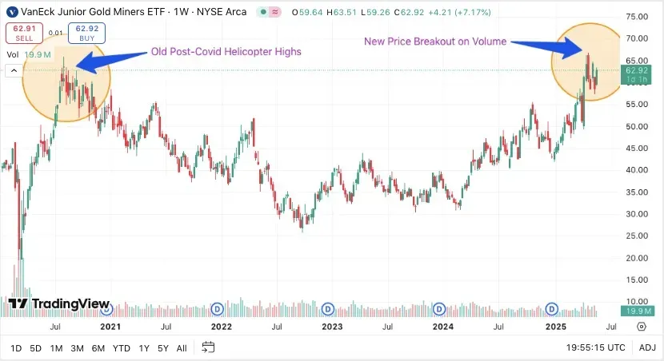
Task: Click the 10.00 price axis label
Action: point(637,301)
